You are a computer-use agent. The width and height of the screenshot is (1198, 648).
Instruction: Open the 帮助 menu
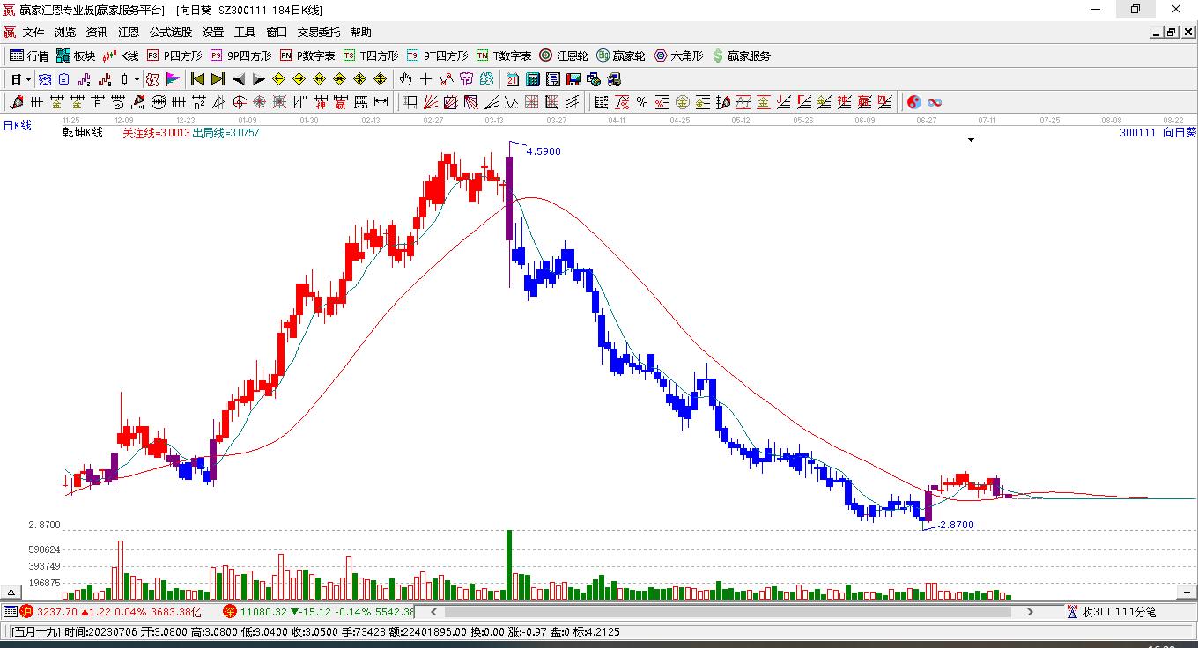360,33
